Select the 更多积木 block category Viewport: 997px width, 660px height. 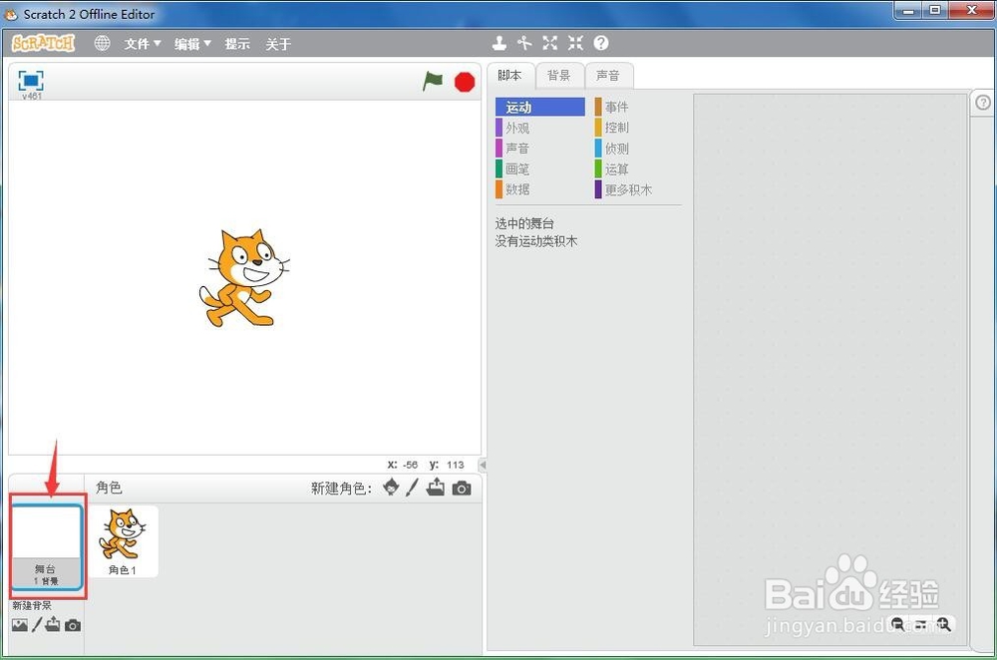[x=624, y=188]
